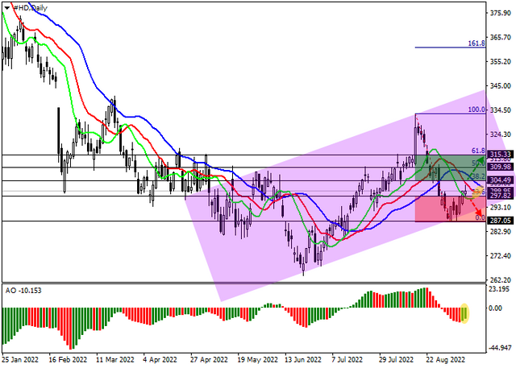Select the red shaded stop zone
The width and height of the screenshot is (516, 368).
point(450,209)
